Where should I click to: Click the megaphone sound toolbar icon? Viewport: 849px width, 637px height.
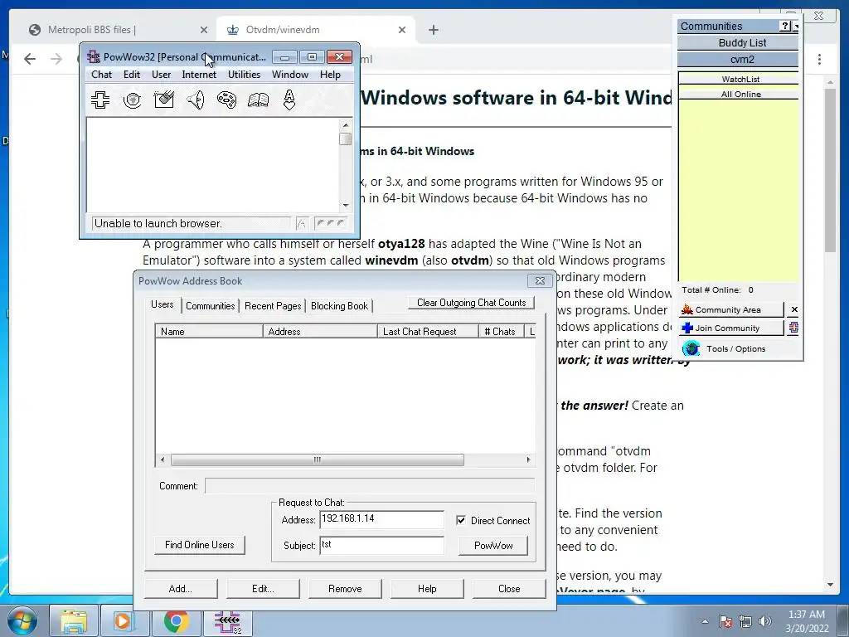tap(196, 100)
